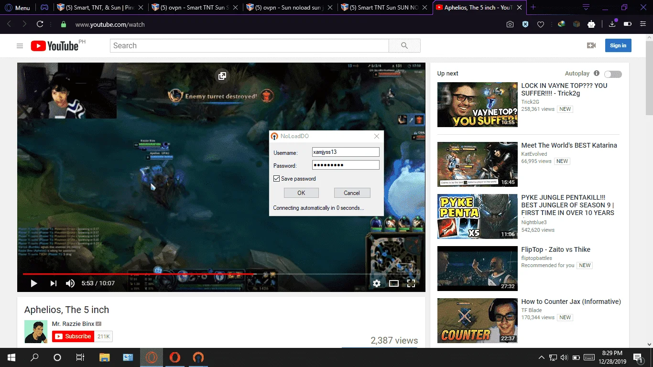The width and height of the screenshot is (653, 367).
Task: Open the Mr. Razzie Binx channel link
Action: (x=73, y=324)
